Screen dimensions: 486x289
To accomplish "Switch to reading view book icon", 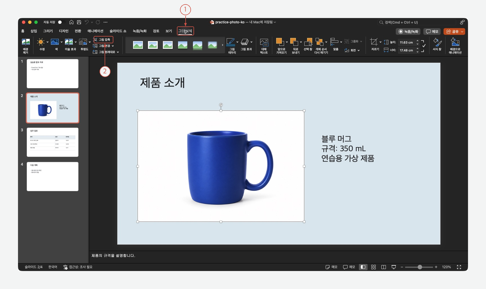I will 384,267.
